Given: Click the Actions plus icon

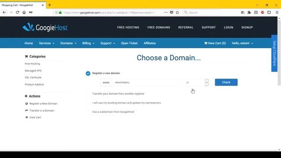Looking at the screenshot, I should pos(26,96).
